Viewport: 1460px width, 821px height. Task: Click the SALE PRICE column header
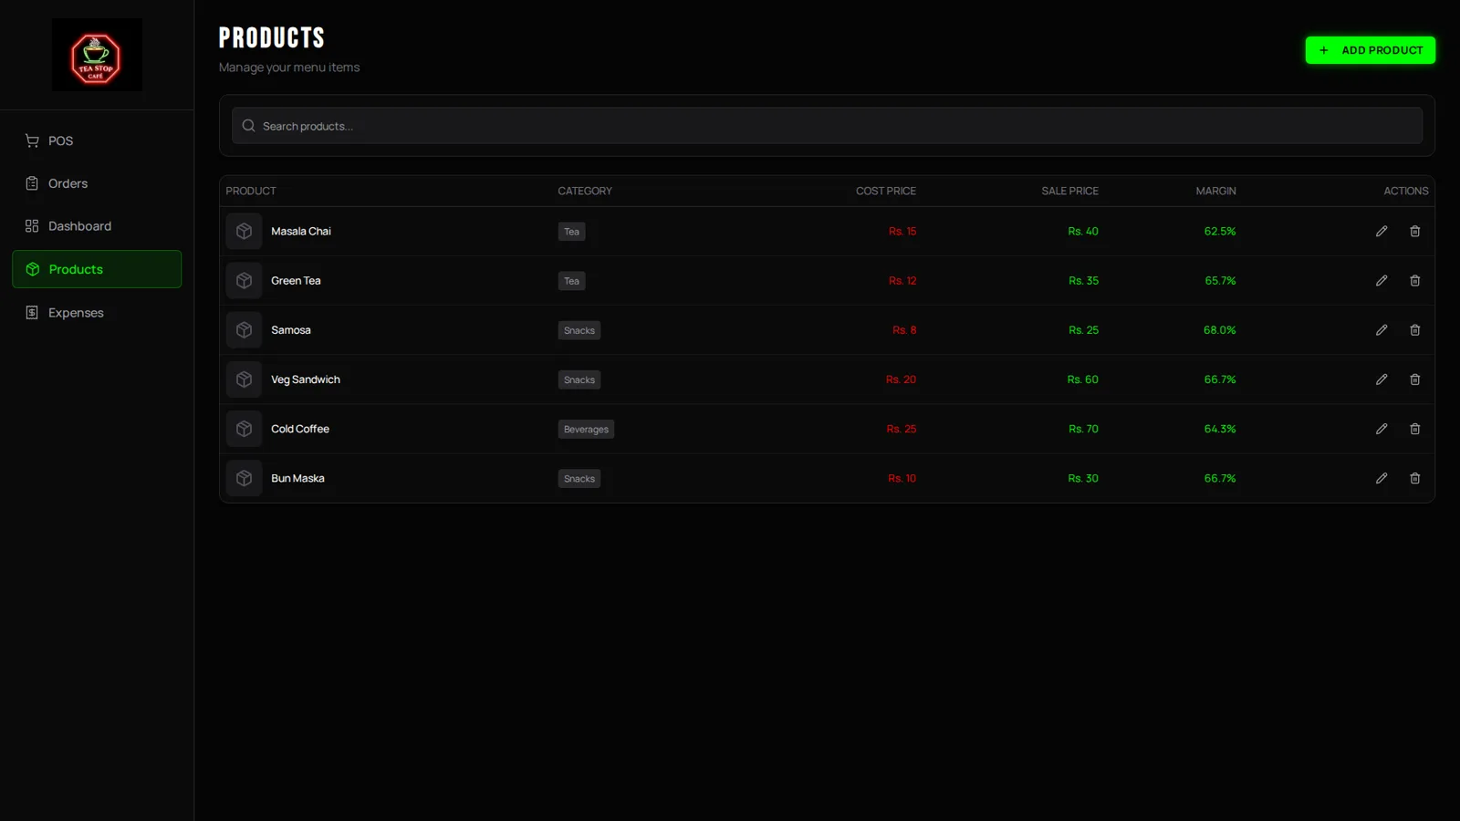[1070, 191]
